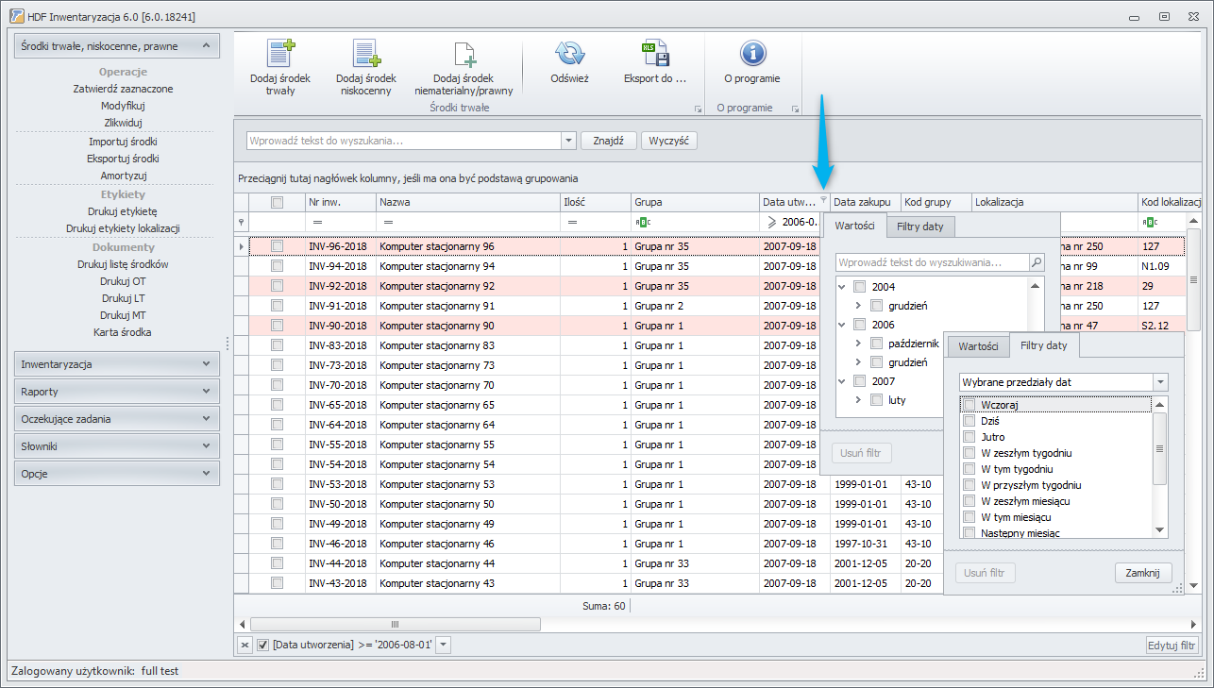This screenshot has height=688, width=1214.
Task: Expand the luty node under 2007
Action: (x=858, y=400)
